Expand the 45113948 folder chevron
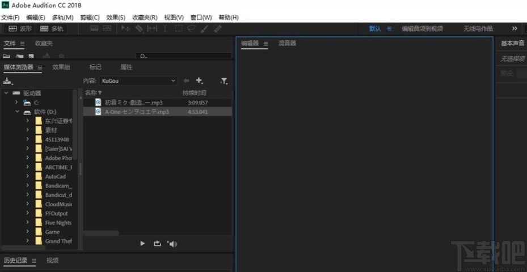Viewport: 527px width, 272px height. (x=28, y=139)
